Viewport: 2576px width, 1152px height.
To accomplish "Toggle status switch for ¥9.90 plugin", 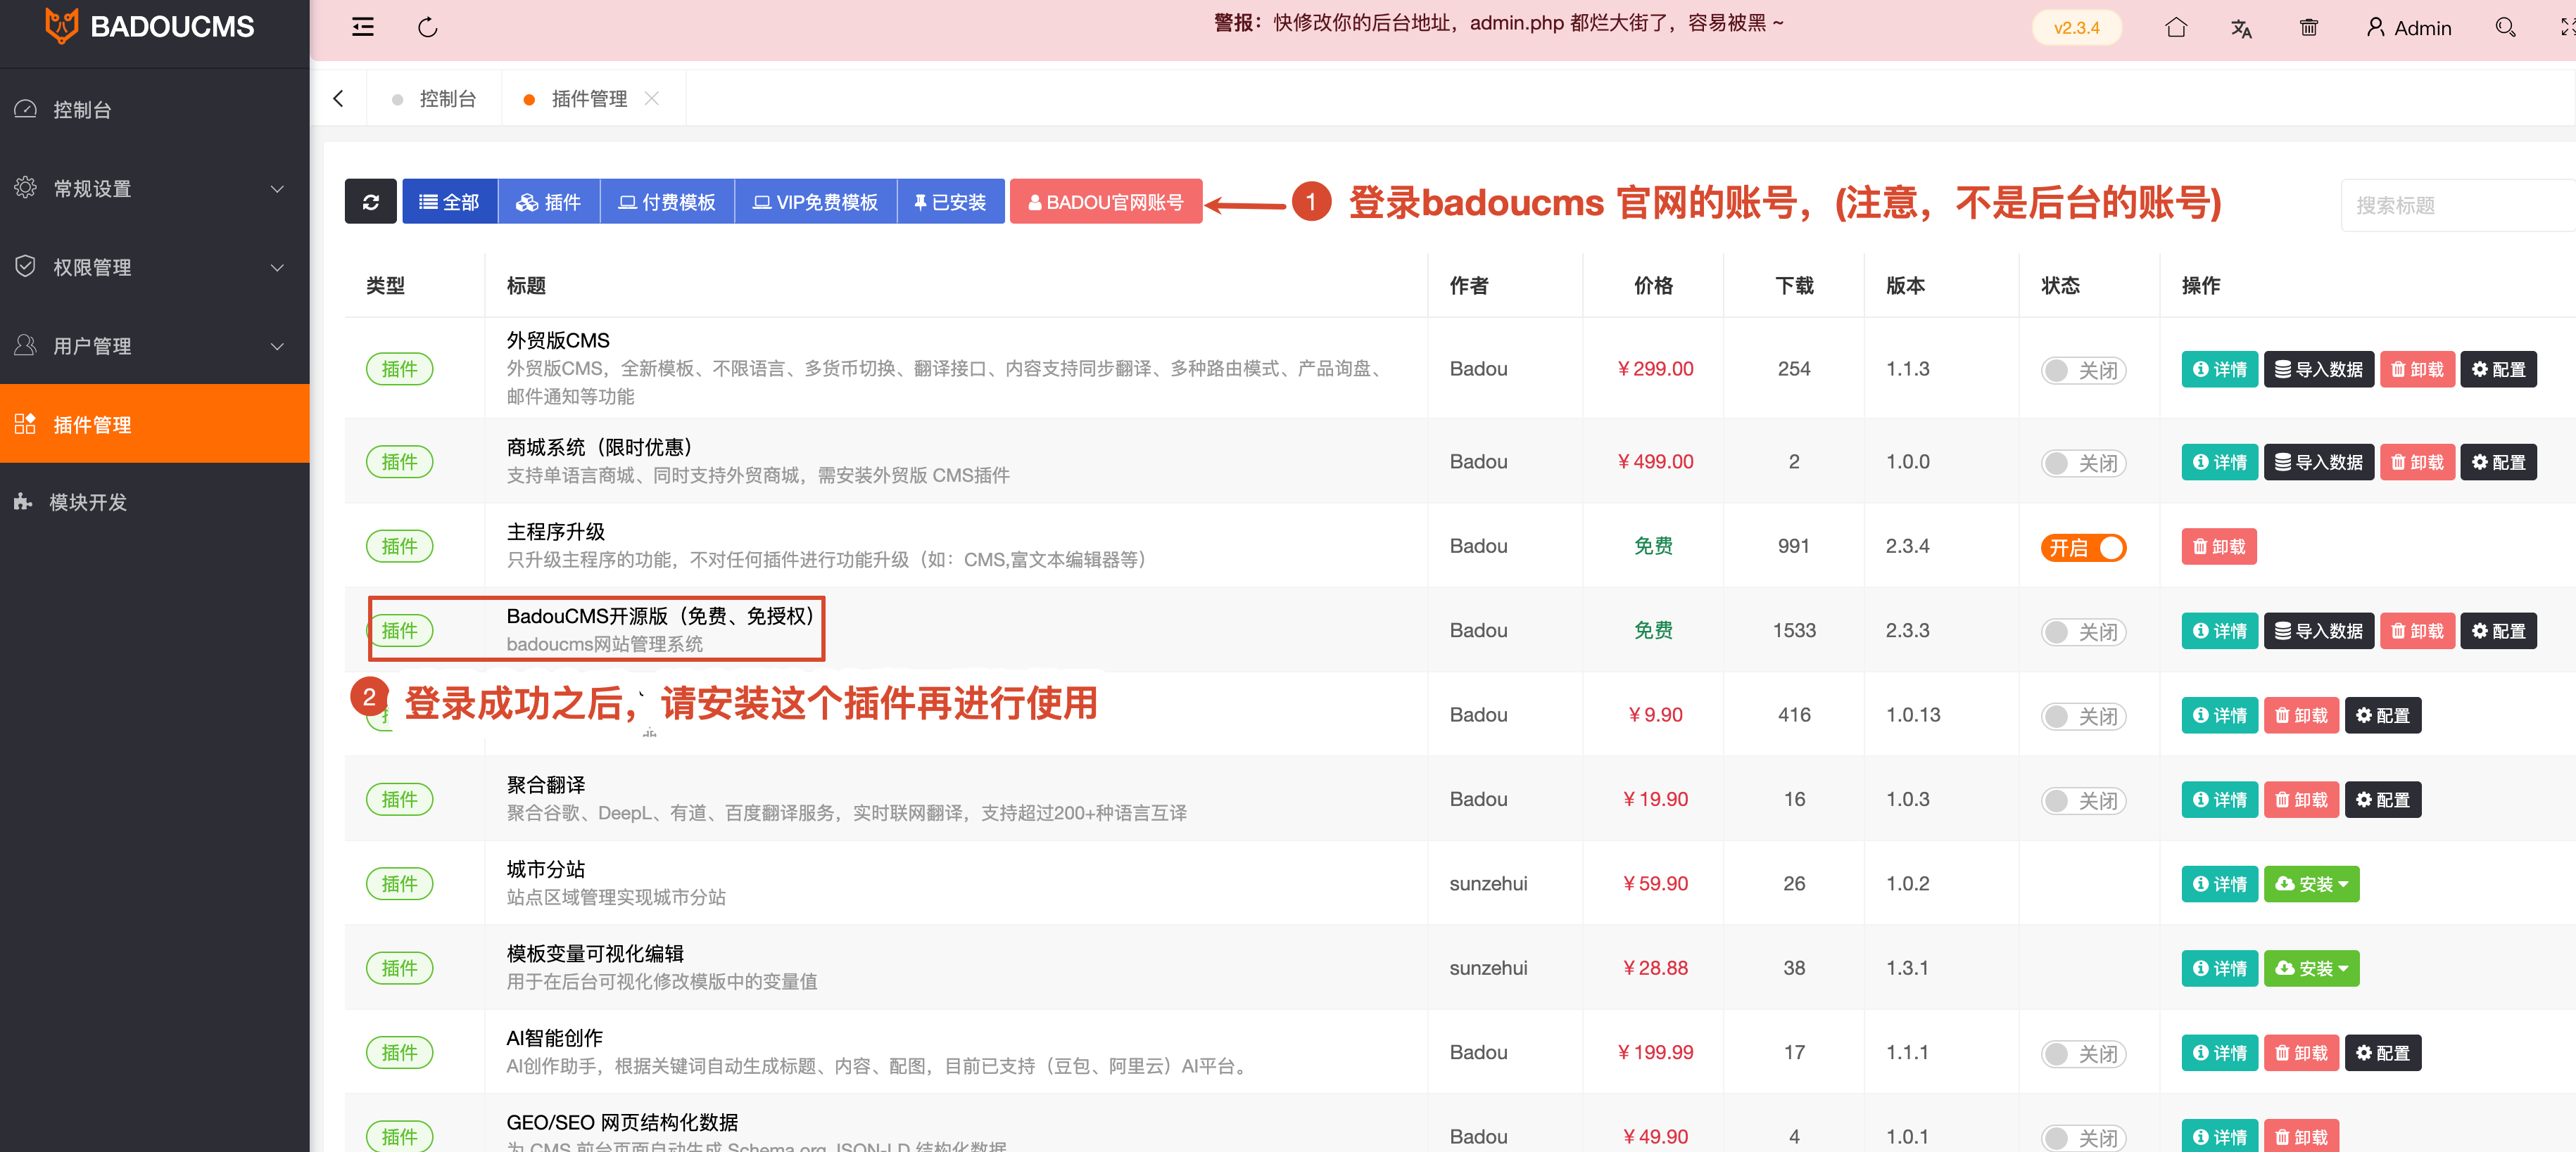I will tap(2083, 717).
